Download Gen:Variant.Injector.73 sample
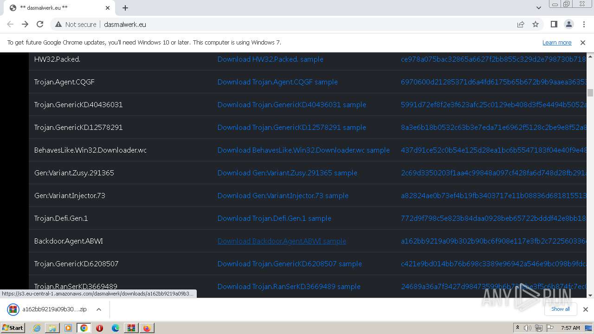 pos(283,195)
